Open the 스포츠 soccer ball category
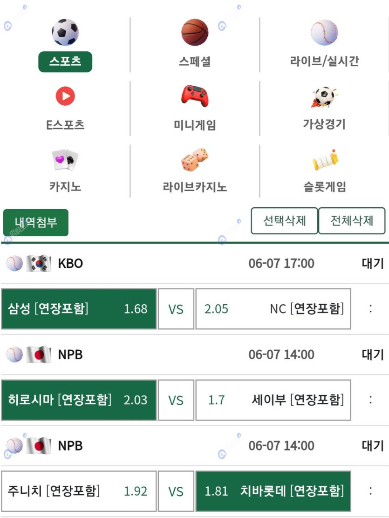The width and height of the screenshot is (389, 518). coord(65,32)
